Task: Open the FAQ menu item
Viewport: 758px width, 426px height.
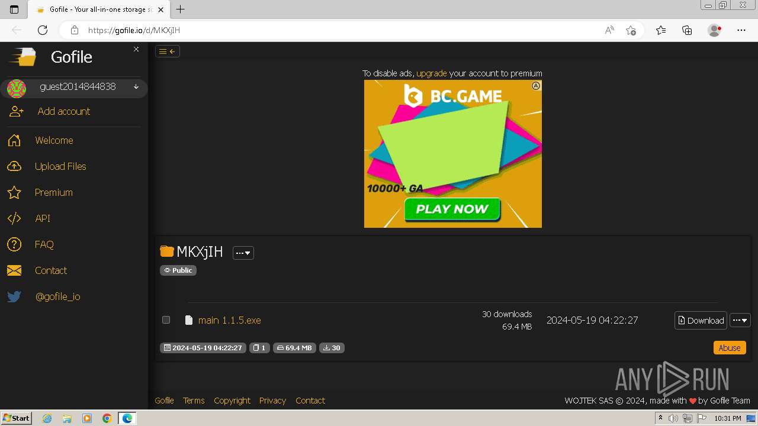Action: pos(44,244)
